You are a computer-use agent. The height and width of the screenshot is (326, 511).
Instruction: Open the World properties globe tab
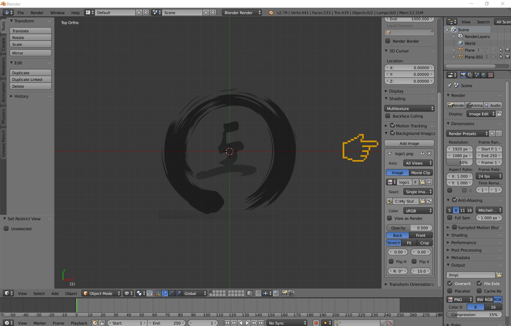tap(484, 75)
